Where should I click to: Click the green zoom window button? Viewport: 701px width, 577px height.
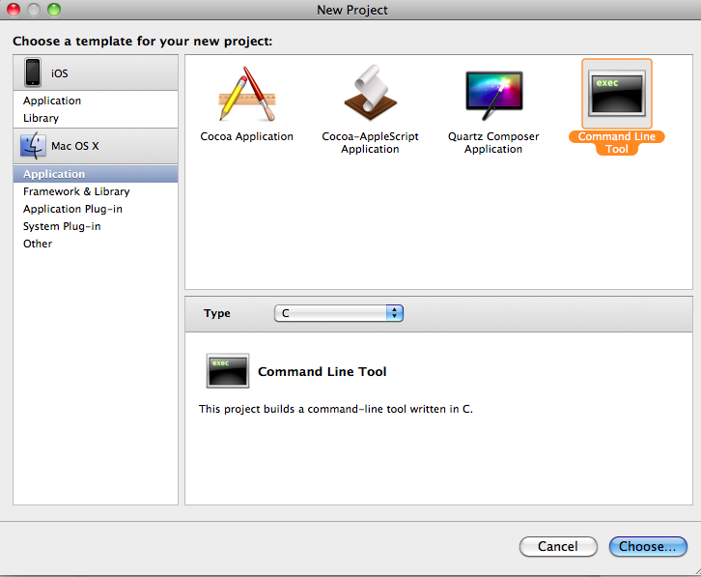click(x=54, y=10)
